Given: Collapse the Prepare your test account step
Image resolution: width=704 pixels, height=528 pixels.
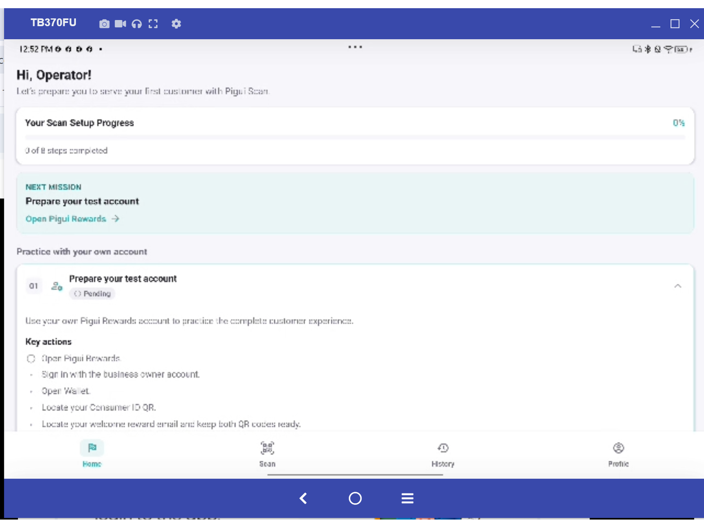Looking at the screenshot, I should [x=678, y=286].
